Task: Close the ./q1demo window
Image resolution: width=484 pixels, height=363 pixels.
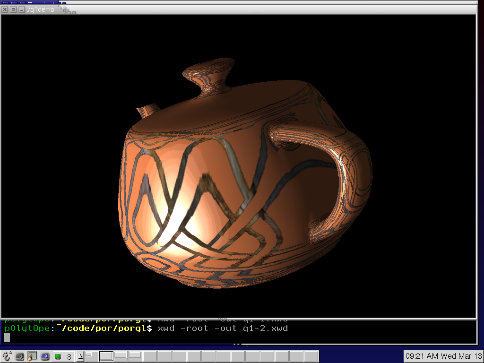Action: pyautogui.click(x=5, y=9)
